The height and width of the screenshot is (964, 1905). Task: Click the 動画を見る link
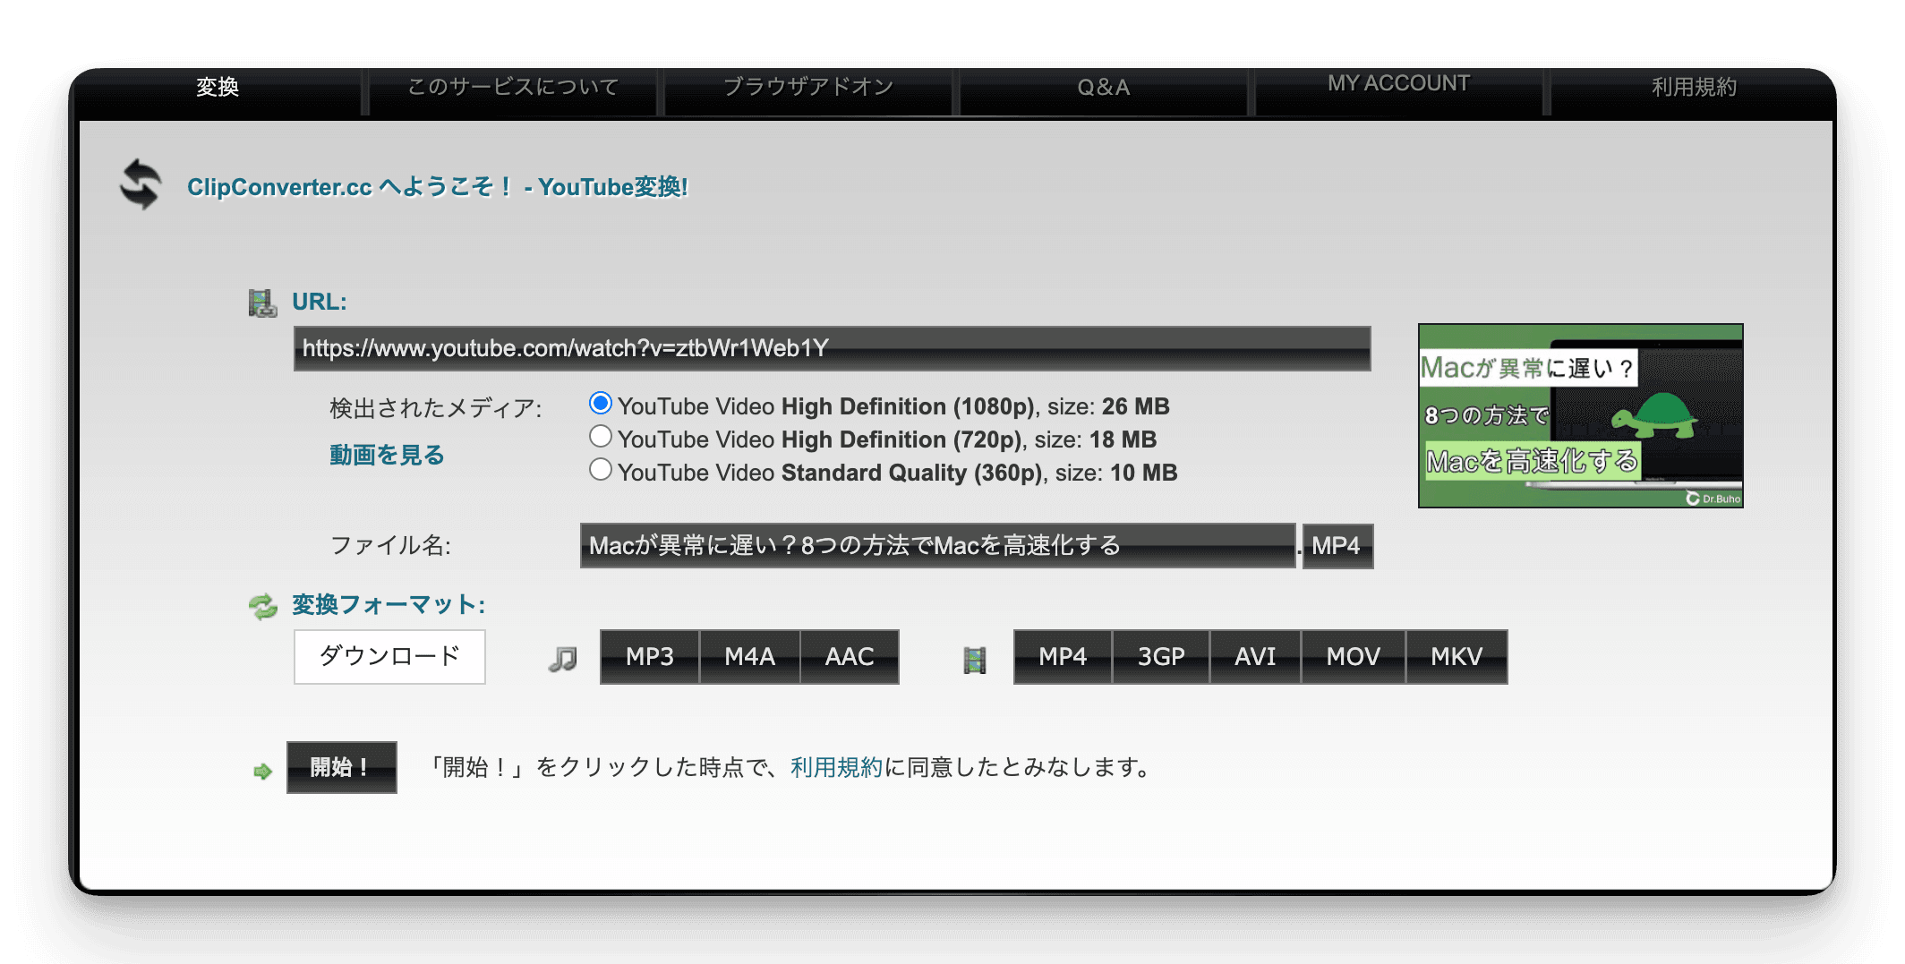click(387, 455)
